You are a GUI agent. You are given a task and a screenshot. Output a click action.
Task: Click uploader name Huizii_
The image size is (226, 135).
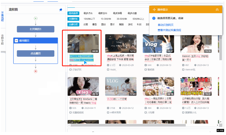tap(113, 70)
